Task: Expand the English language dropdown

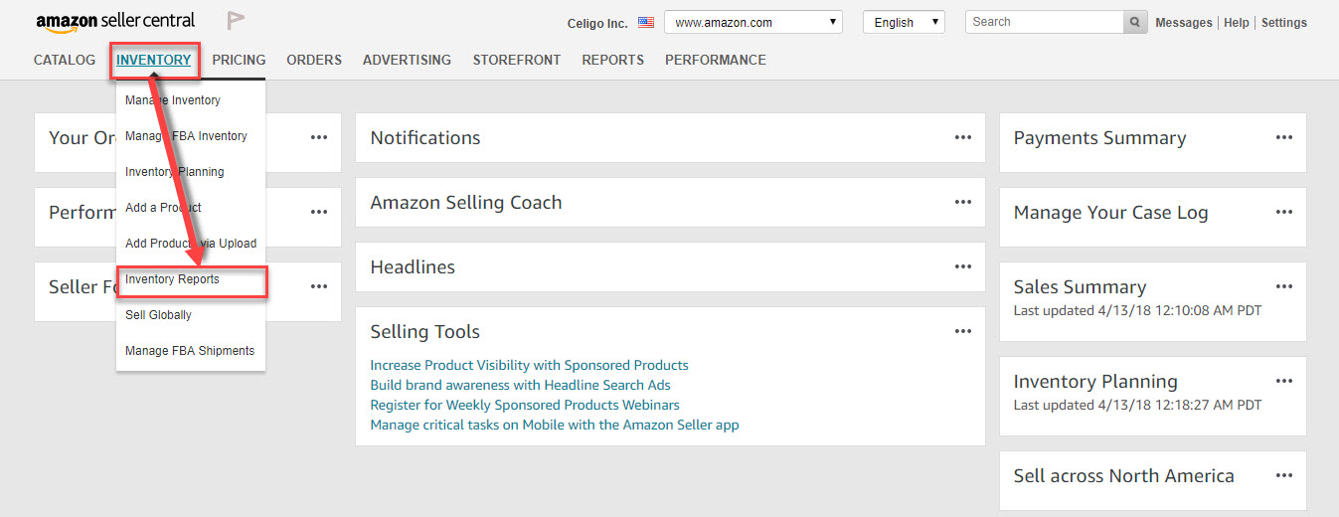Action: [x=904, y=22]
